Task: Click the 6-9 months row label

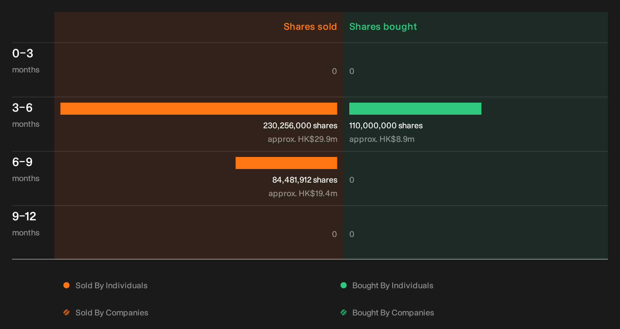Action: (26, 169)
